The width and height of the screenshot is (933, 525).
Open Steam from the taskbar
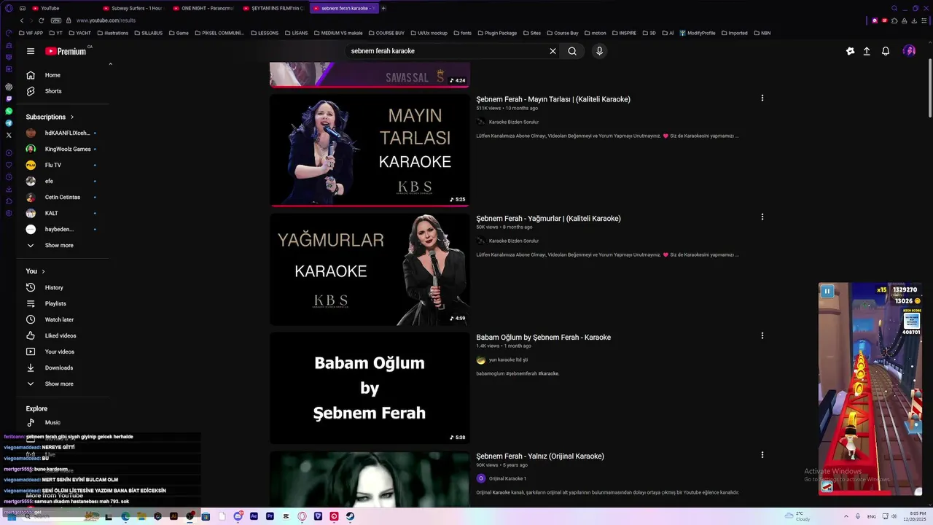[350, 516]
